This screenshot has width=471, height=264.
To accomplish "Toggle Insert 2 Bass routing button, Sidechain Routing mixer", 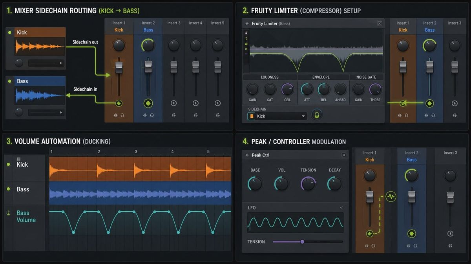I will pos(148,103).
